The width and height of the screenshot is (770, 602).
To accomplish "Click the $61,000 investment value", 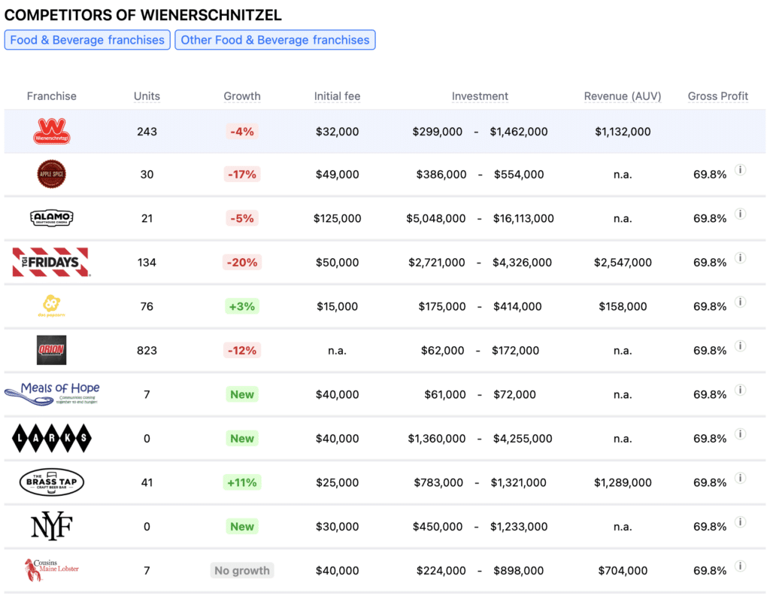I will (x=445, y=394).
